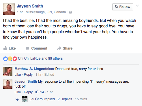
Task: Click the public globe privacy icon
Action: tap(70, 12)
